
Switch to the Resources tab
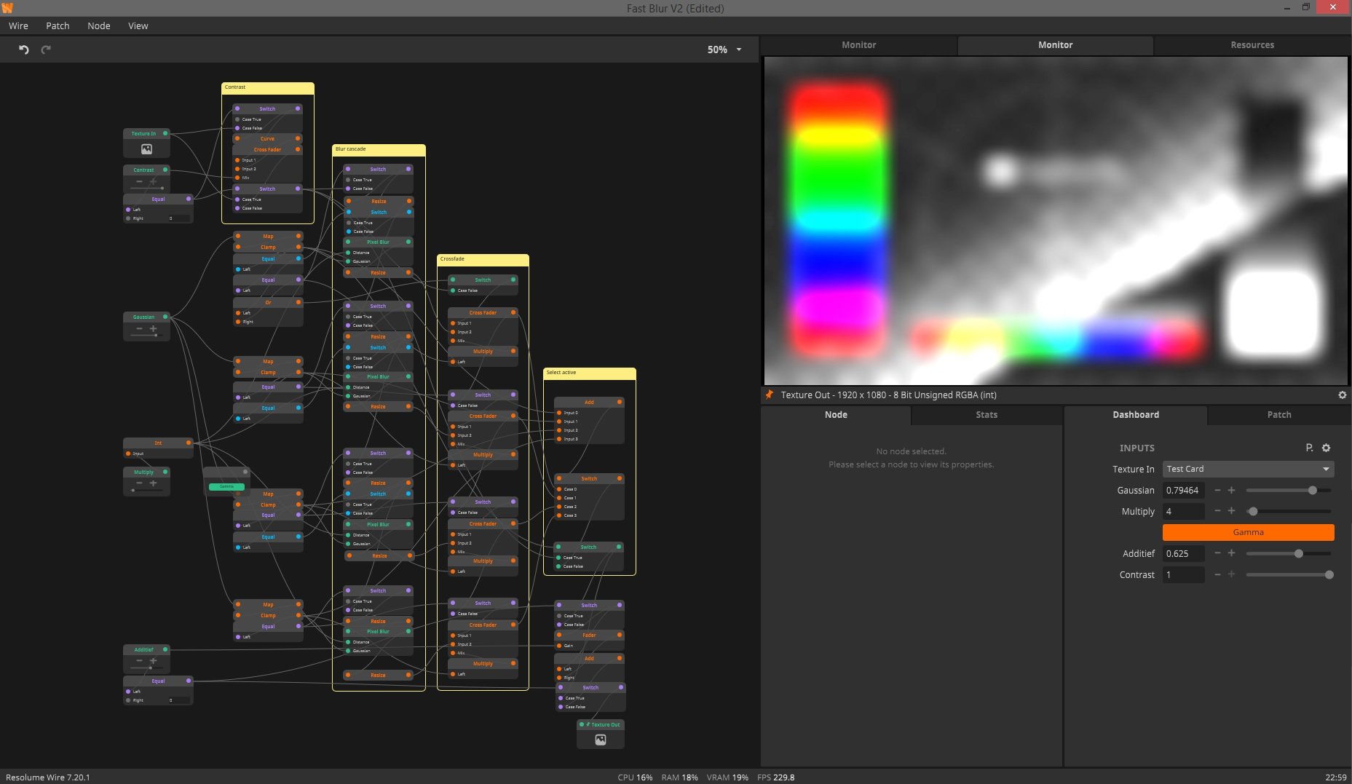coord(1252,44)
